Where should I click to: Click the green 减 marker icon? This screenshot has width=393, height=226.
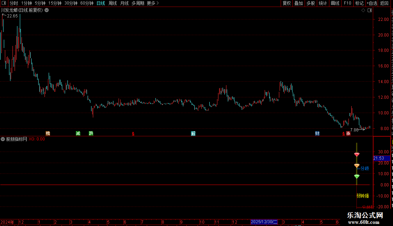point(78,133)
